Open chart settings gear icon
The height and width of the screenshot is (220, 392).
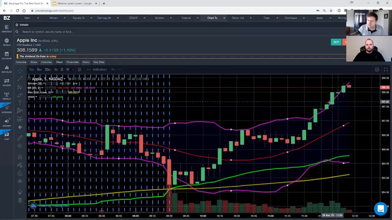[x=377, y=70]
